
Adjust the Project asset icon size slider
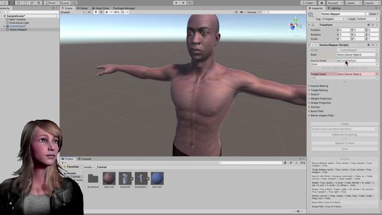297,211
